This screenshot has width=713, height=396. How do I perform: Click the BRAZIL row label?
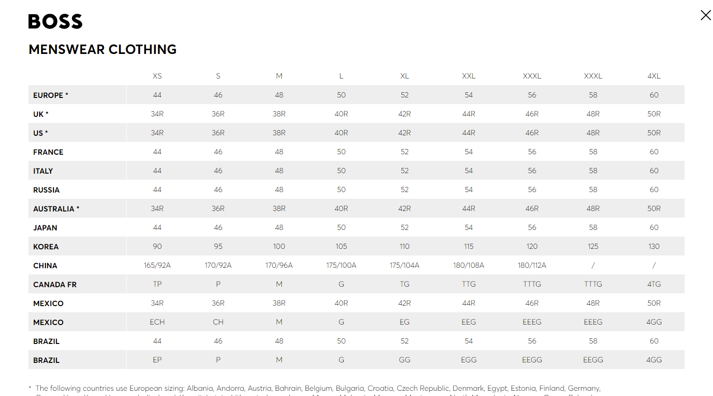pos(45,341)
